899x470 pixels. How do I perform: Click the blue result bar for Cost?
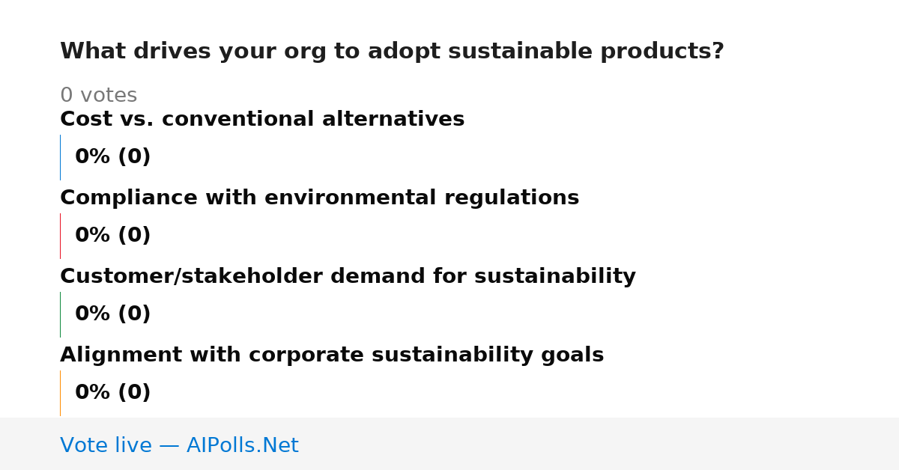(60, 157)
